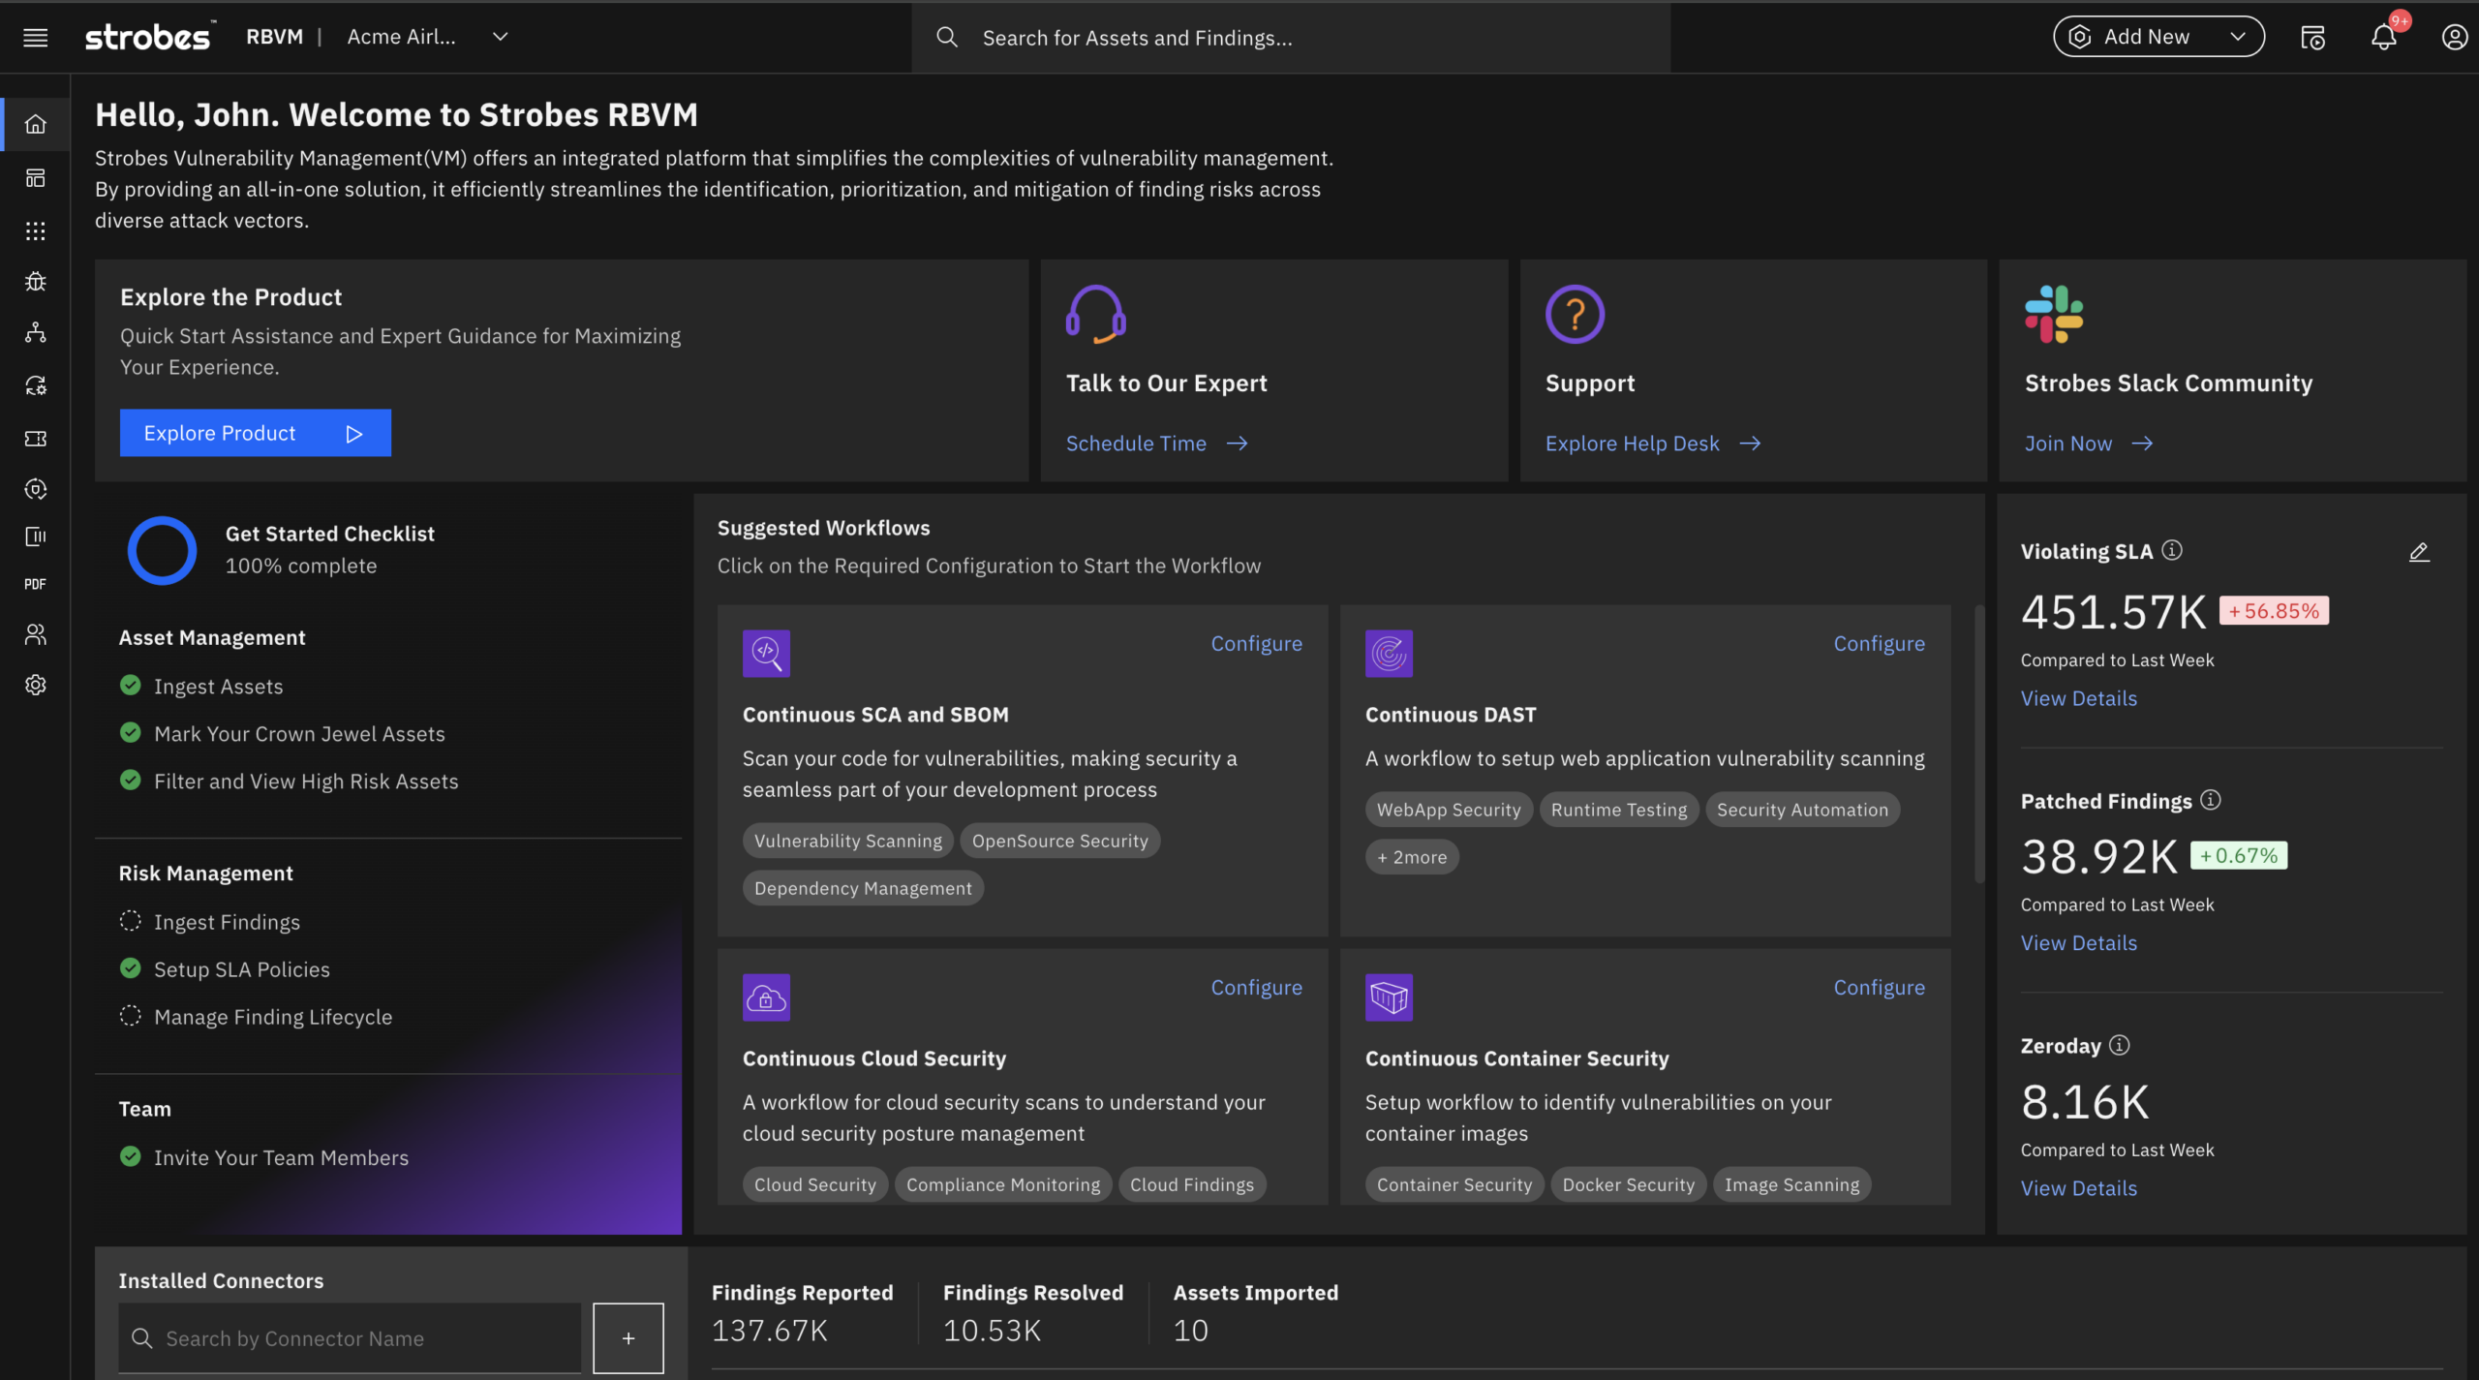Open the hamburger navigation menu
The height and width of the screenshot is (1380, 2479).
coord(35,38)
